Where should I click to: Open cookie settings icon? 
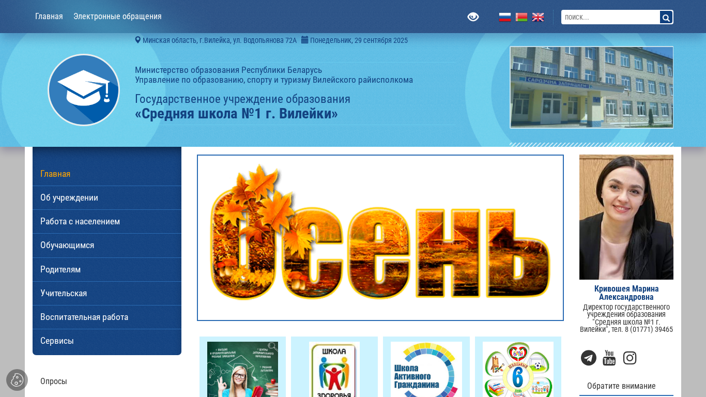[17, 380]
